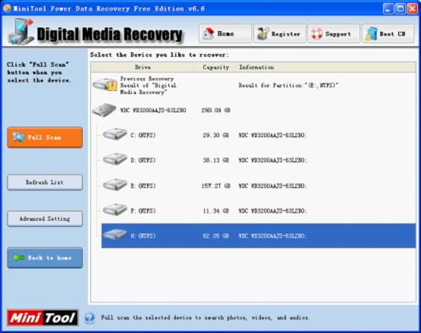The image size is (421, 333).
Task: Open the Boot CD option
Action: (x=388, y=33)
